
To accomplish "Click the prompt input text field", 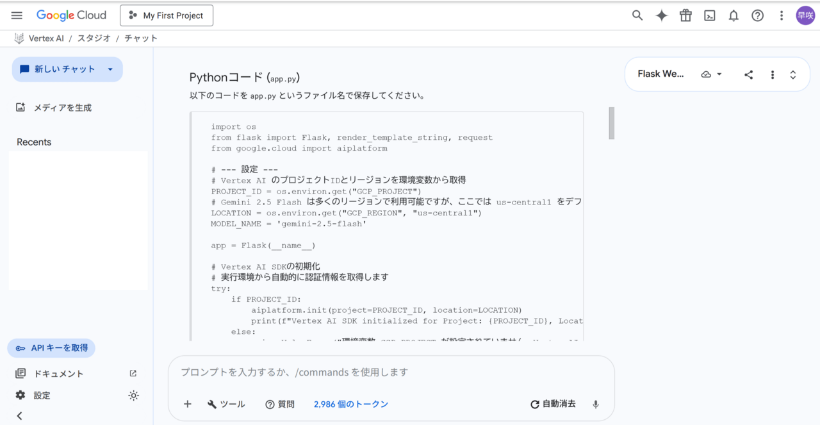I will click(x=391, y=372).
